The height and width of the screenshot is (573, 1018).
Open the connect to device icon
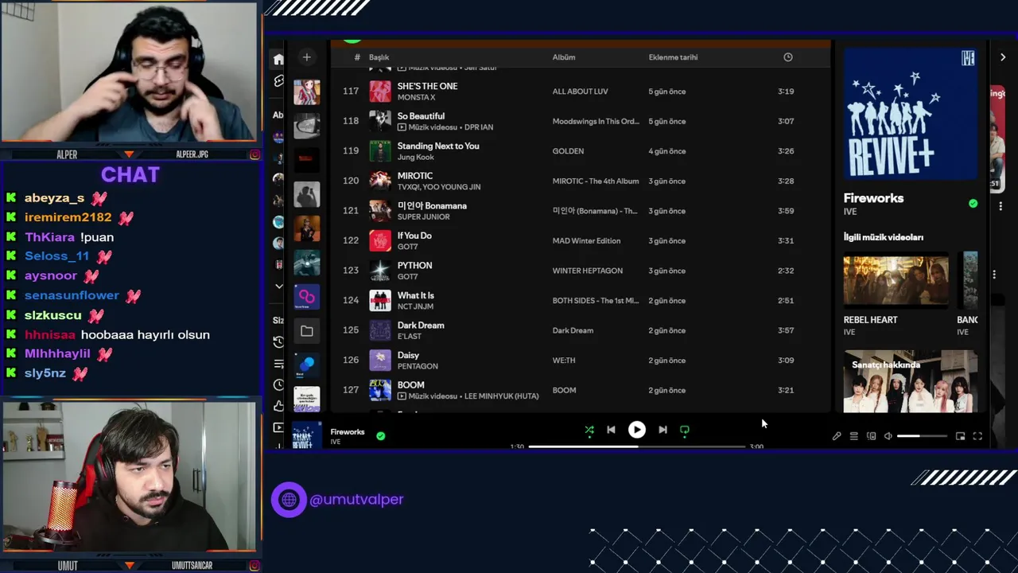pyautogui.click(x=871, y=436)
